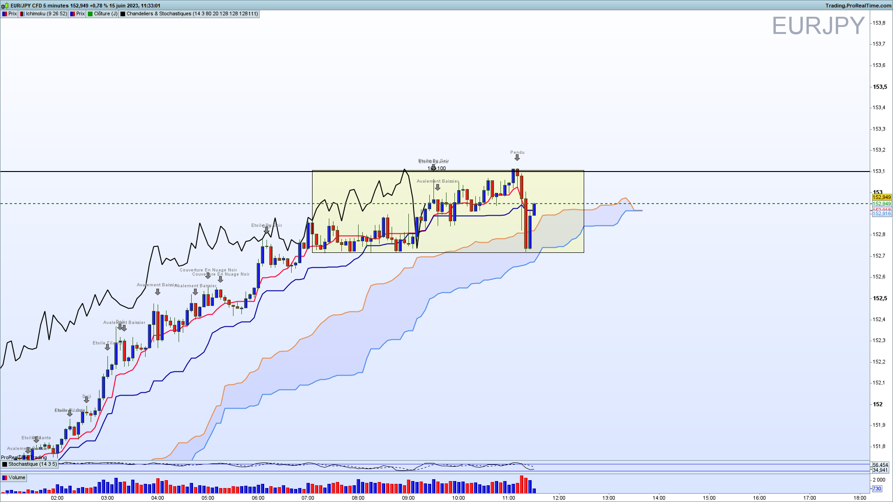Click the Etoile Filante arrow near 03:00
893x502 pixels.
click(107, 347)
